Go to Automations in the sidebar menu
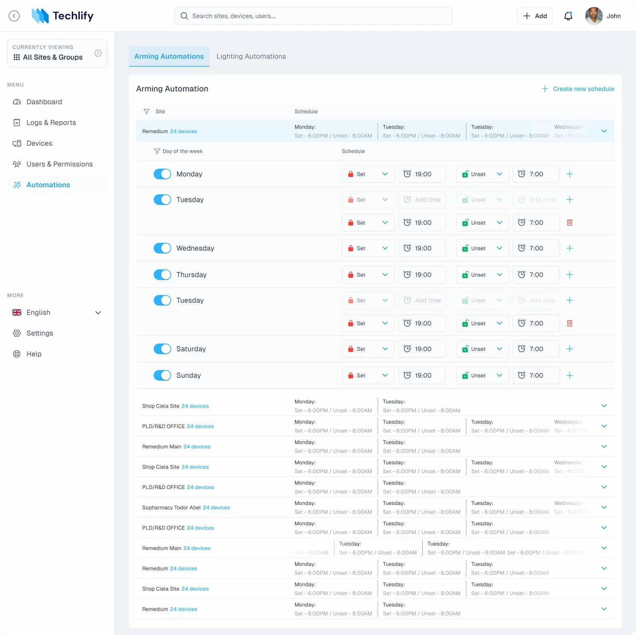Image resolution: width=636 pixels, height=635 pixels. click(x=57, y=185)
